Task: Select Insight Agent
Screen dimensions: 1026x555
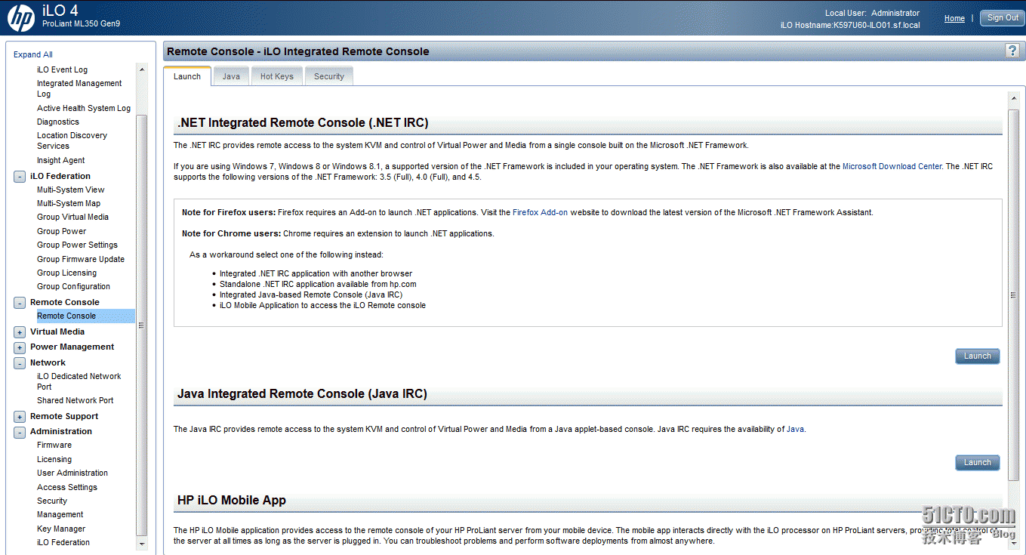Action: click(61, 160)
